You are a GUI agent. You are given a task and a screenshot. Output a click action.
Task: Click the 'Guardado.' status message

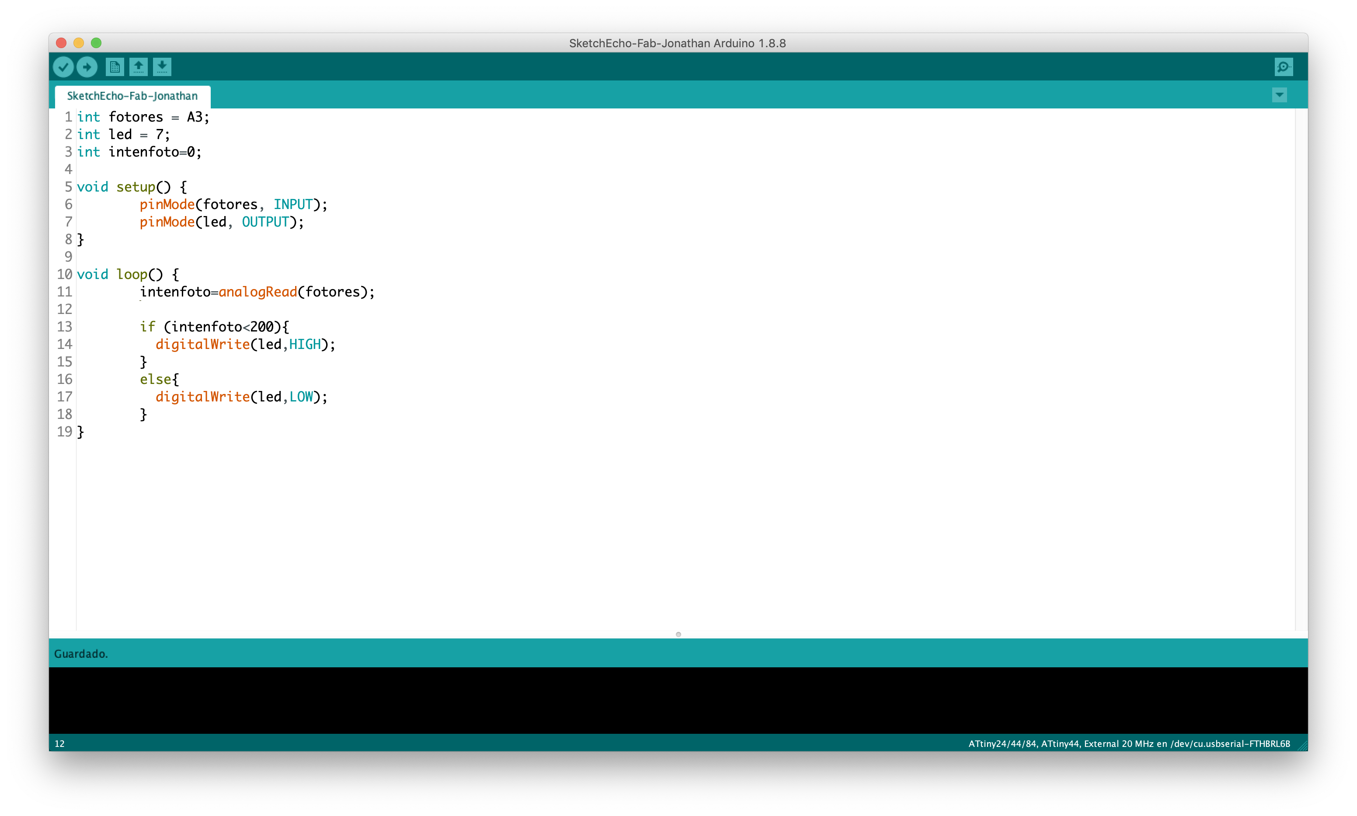point(81,654)
